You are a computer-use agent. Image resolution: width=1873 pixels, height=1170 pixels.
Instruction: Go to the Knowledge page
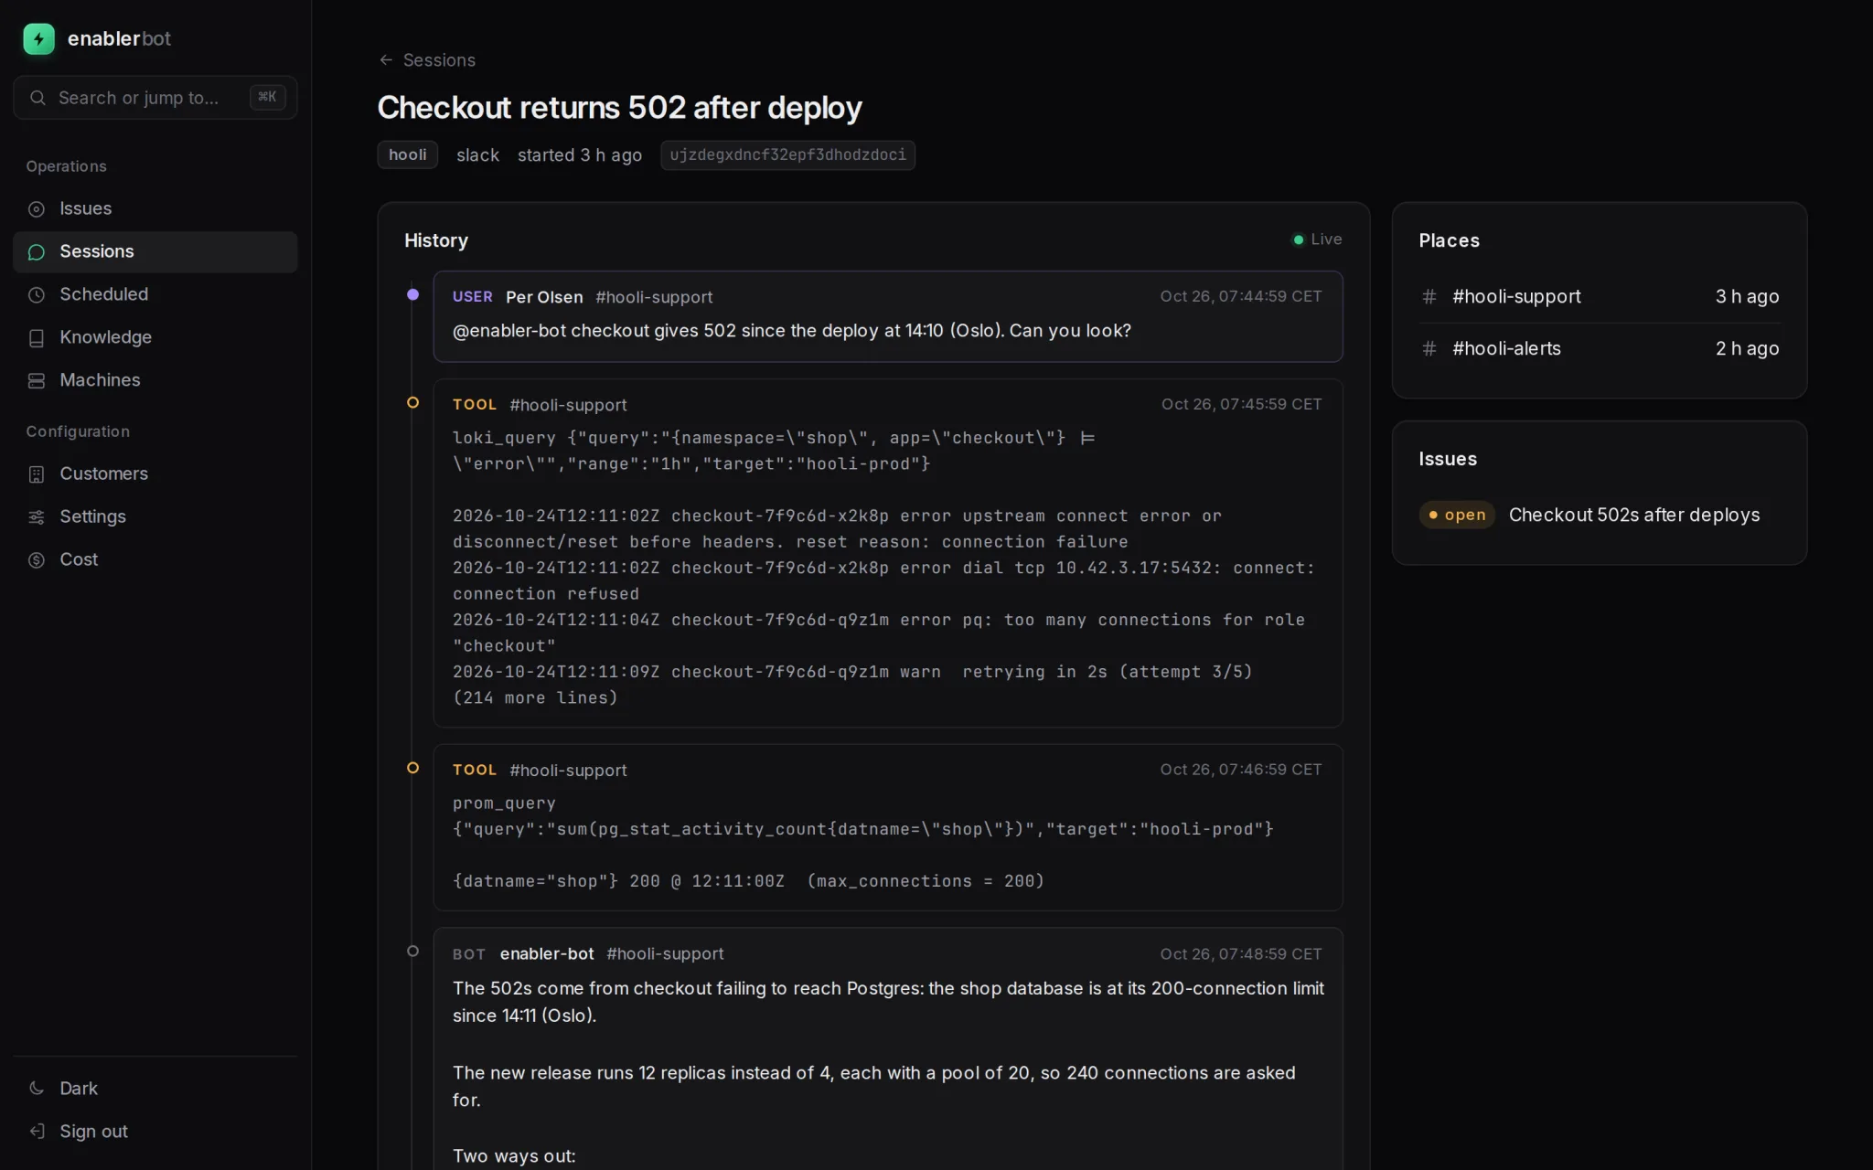[x=155, y=337]
